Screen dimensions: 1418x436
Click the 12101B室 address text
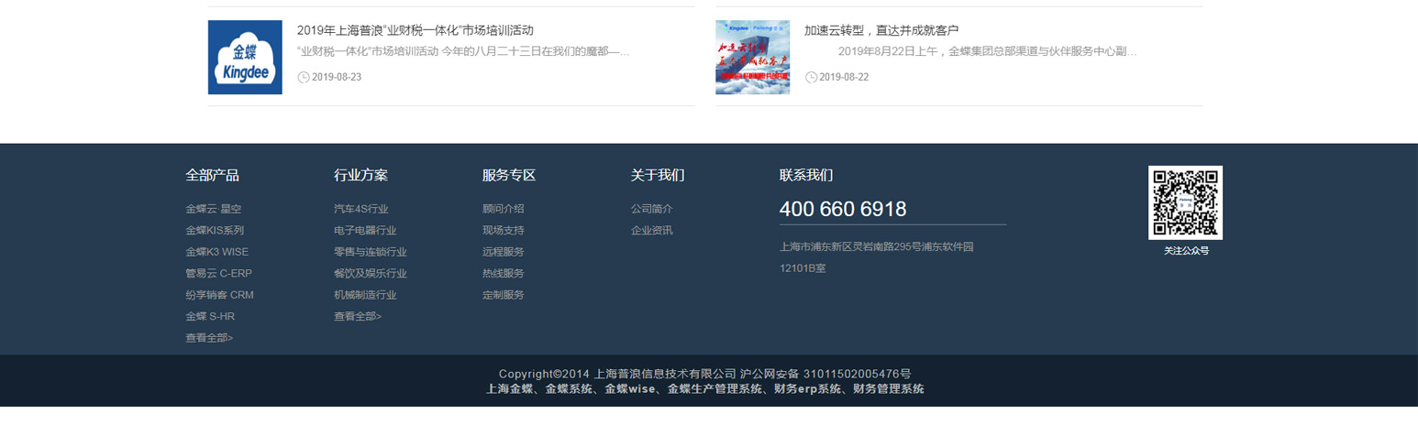803,268
